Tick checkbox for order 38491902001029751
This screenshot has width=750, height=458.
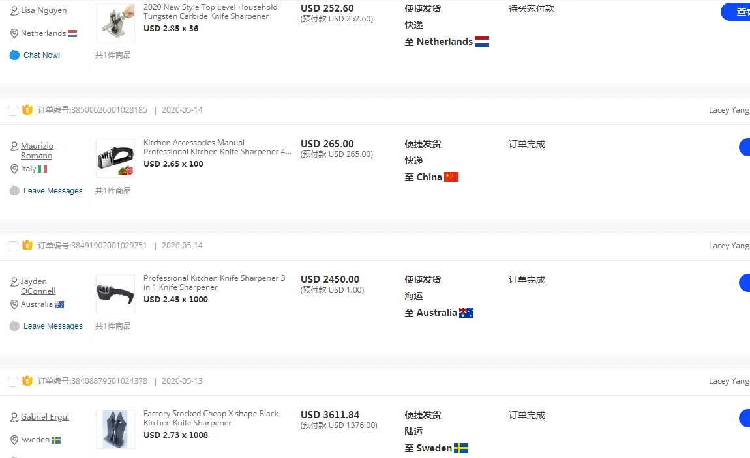[13, 246]
